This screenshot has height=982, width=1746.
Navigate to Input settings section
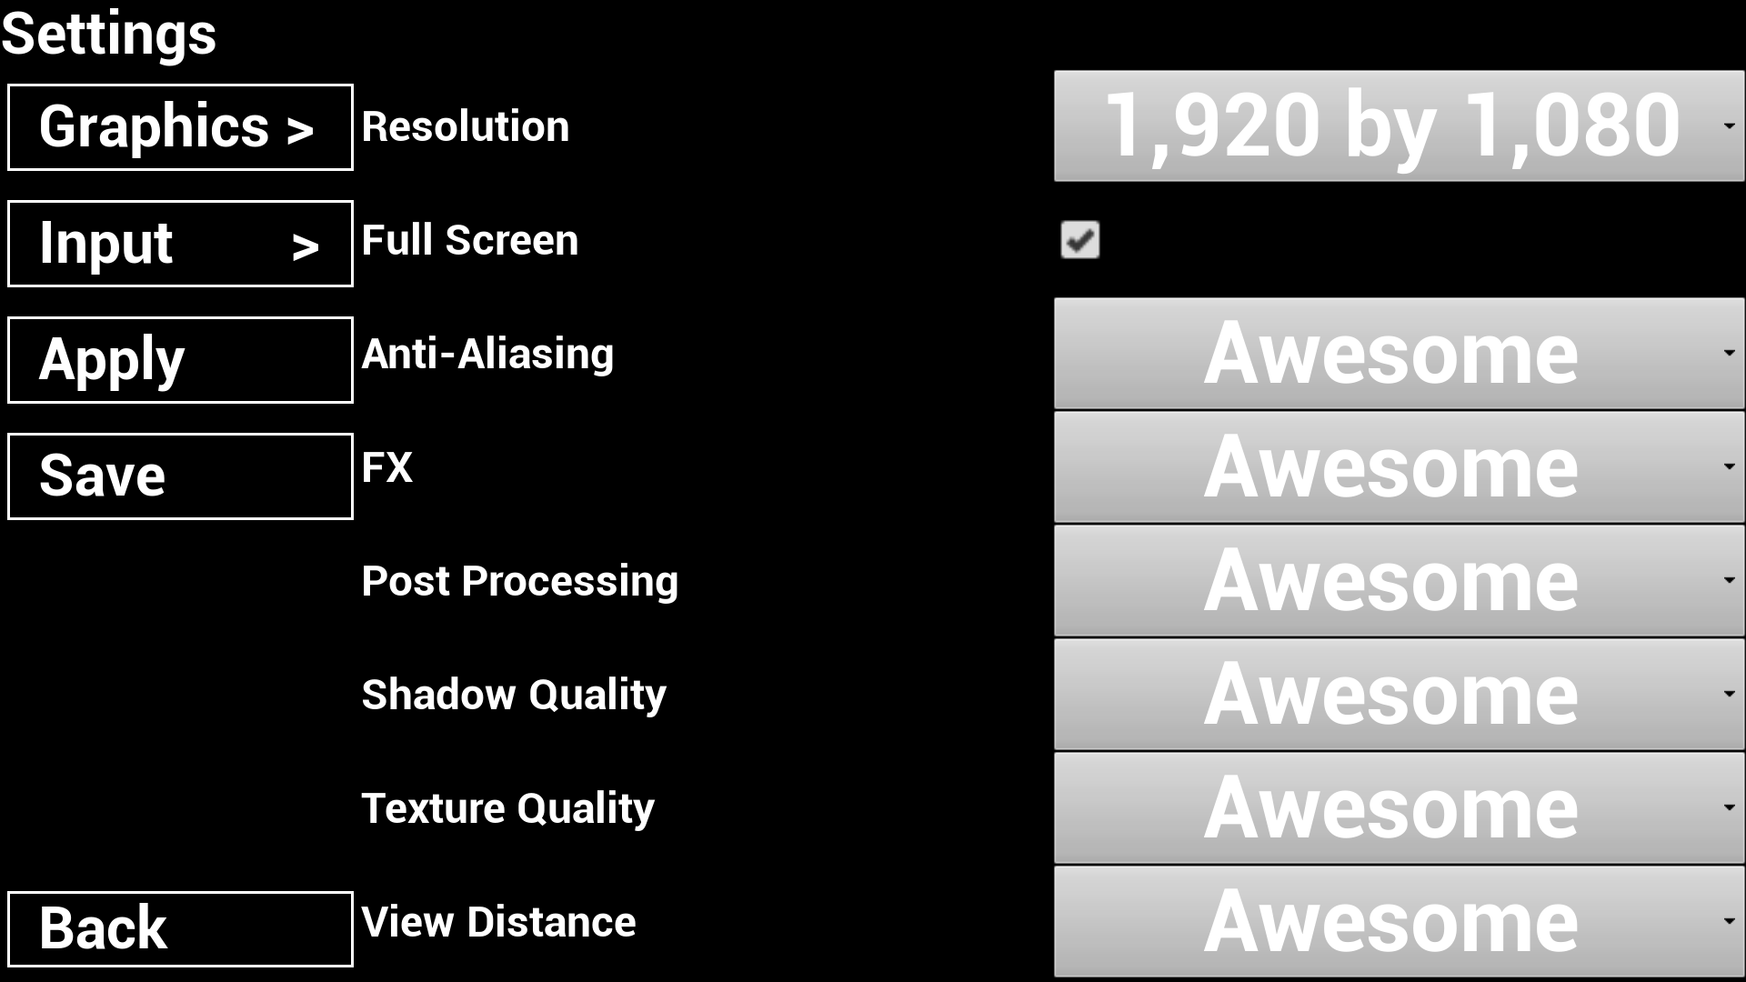coord(180,242)
